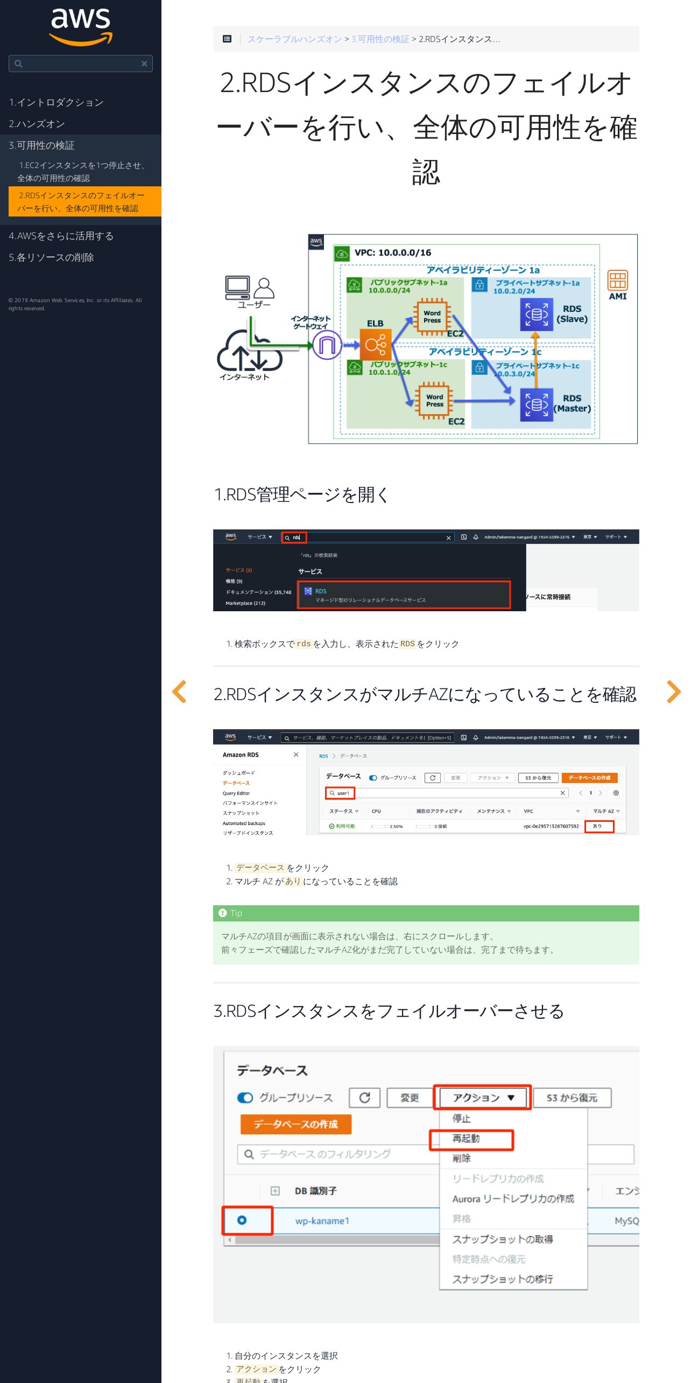Clear the sidebar search with the x icon
Screen dimensions: 691x1383
click(144, 64)
